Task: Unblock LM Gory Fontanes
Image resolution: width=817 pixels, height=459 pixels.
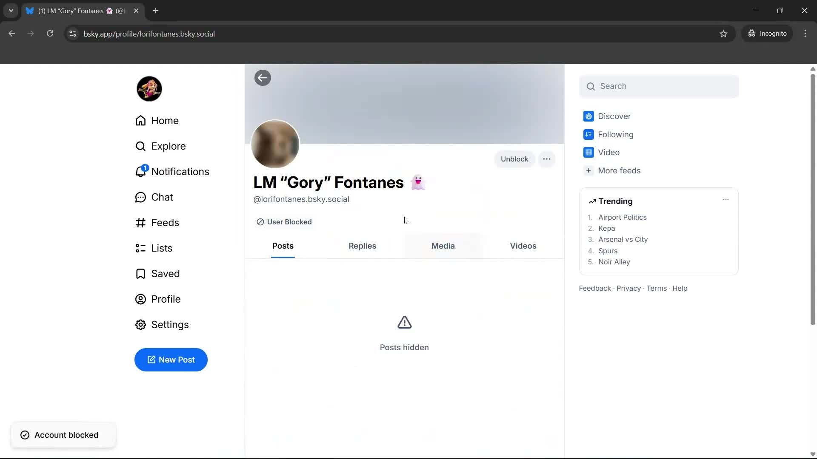Action: coord(514,159)
